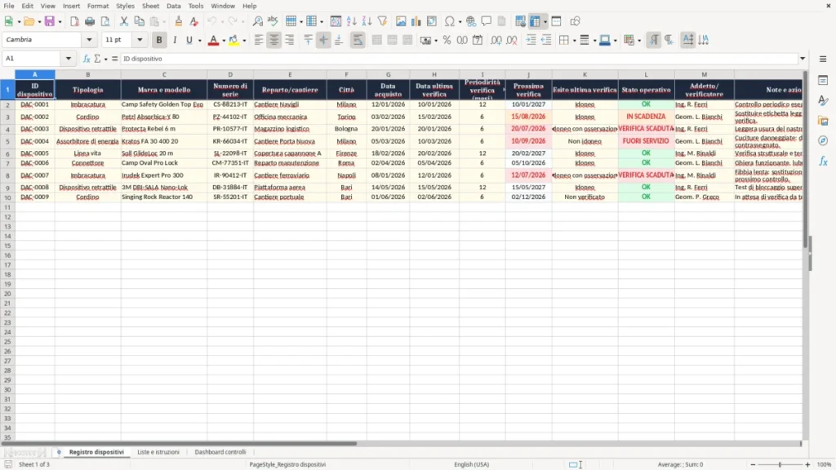
Task: Open the sidebar Styles panel
Action: (x=823, y=100)
